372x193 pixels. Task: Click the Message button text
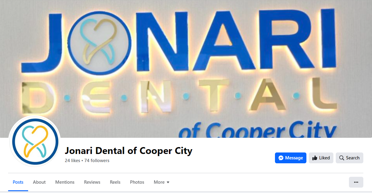tap(294, 158)
